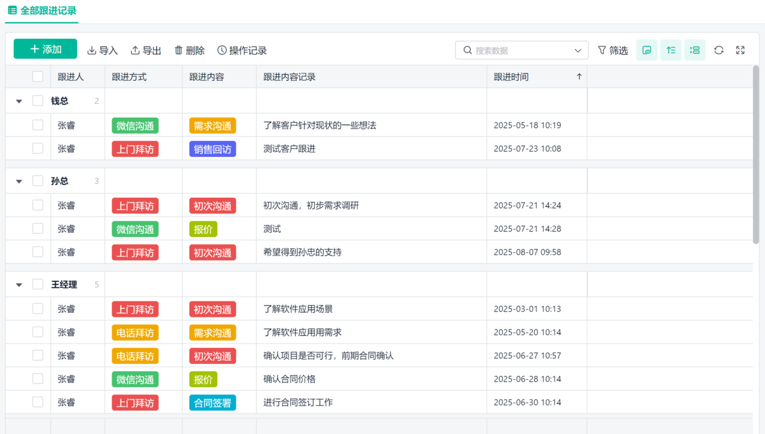Switch to 全部跟进记录 tab
Screen dimensions: 765x434
click(x=42, y=11)
